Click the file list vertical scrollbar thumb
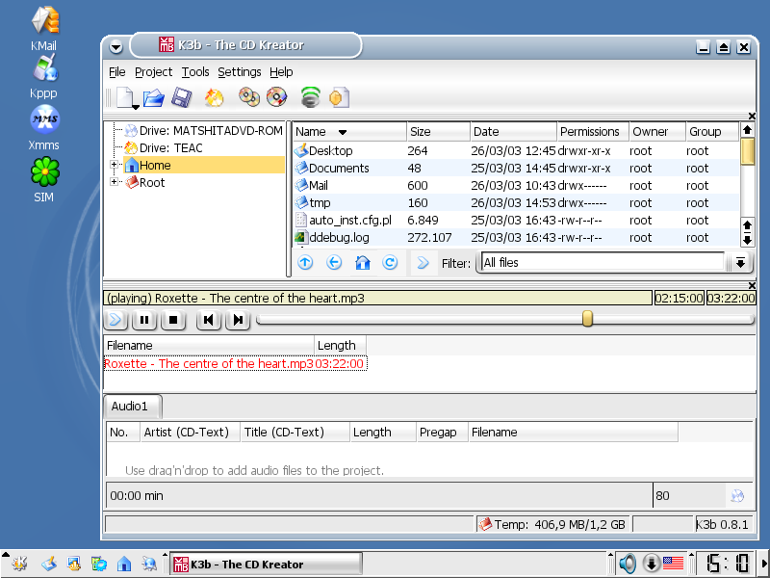This screenshot has width=770, height=578. 747,151
